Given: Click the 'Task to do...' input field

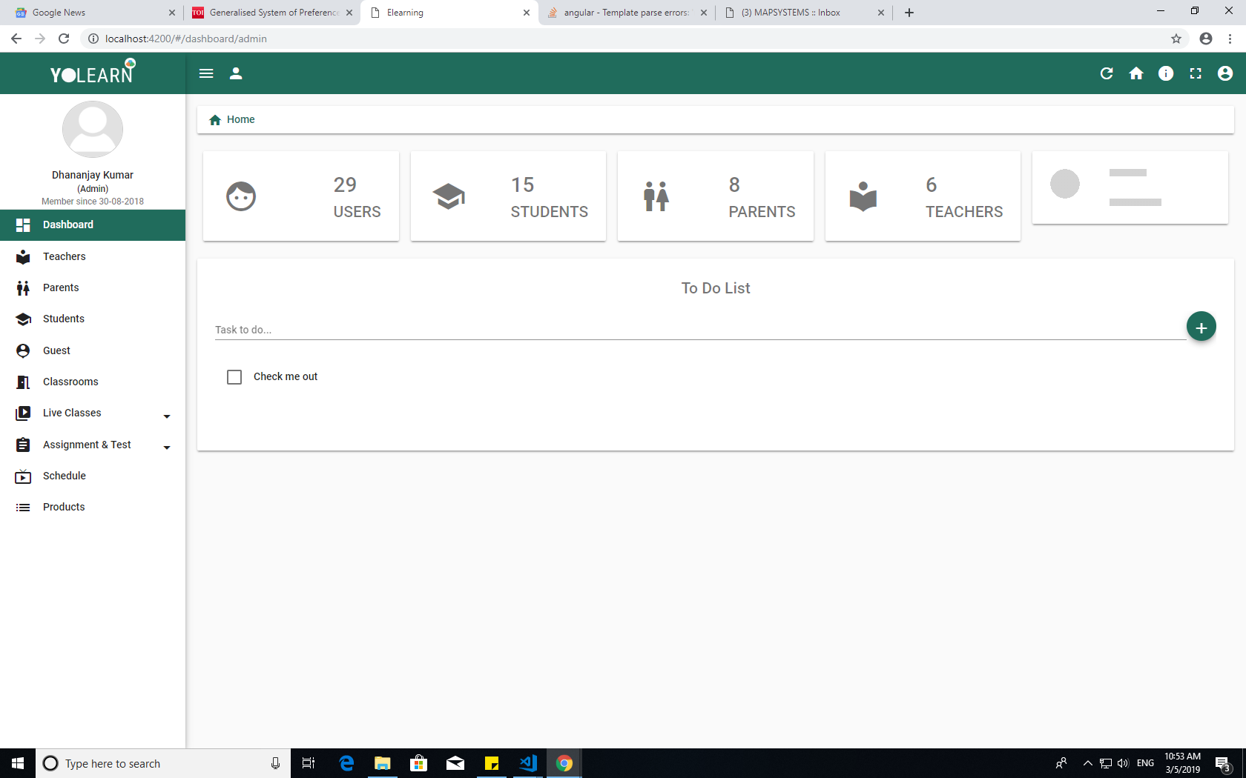Looking at the screenshot, I should (699, 330).
